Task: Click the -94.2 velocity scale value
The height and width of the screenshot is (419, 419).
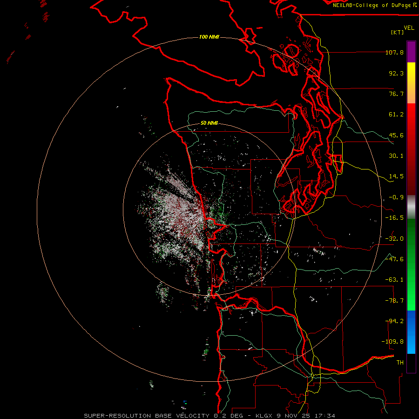Action: click(x=394, y=321)
